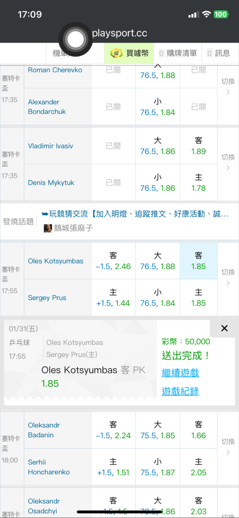Image resolution: width=239 pixels, height=518 pixels.
Task: Expand 切換 for Cherevko vs Bondarchuk match
Action: click(x=228, y=87)
